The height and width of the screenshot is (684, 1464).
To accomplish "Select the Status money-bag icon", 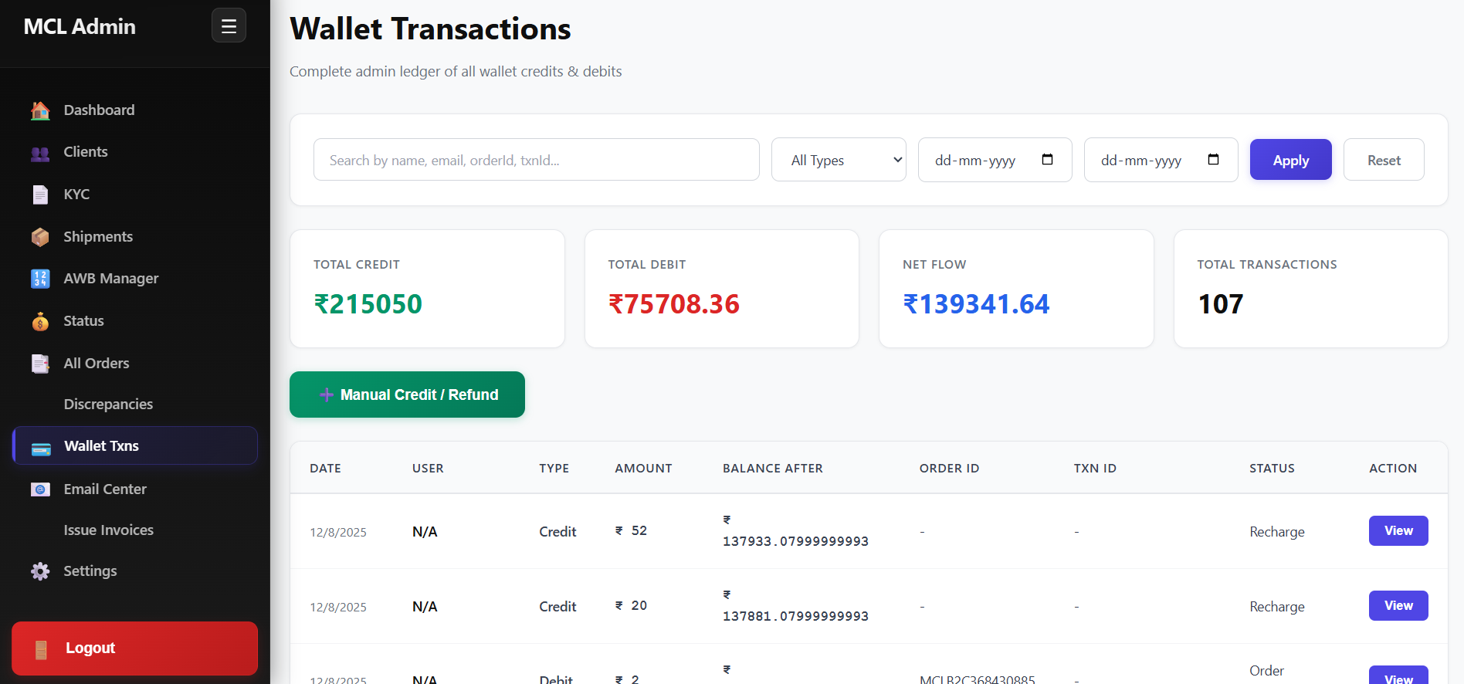I will coord(39,321).
